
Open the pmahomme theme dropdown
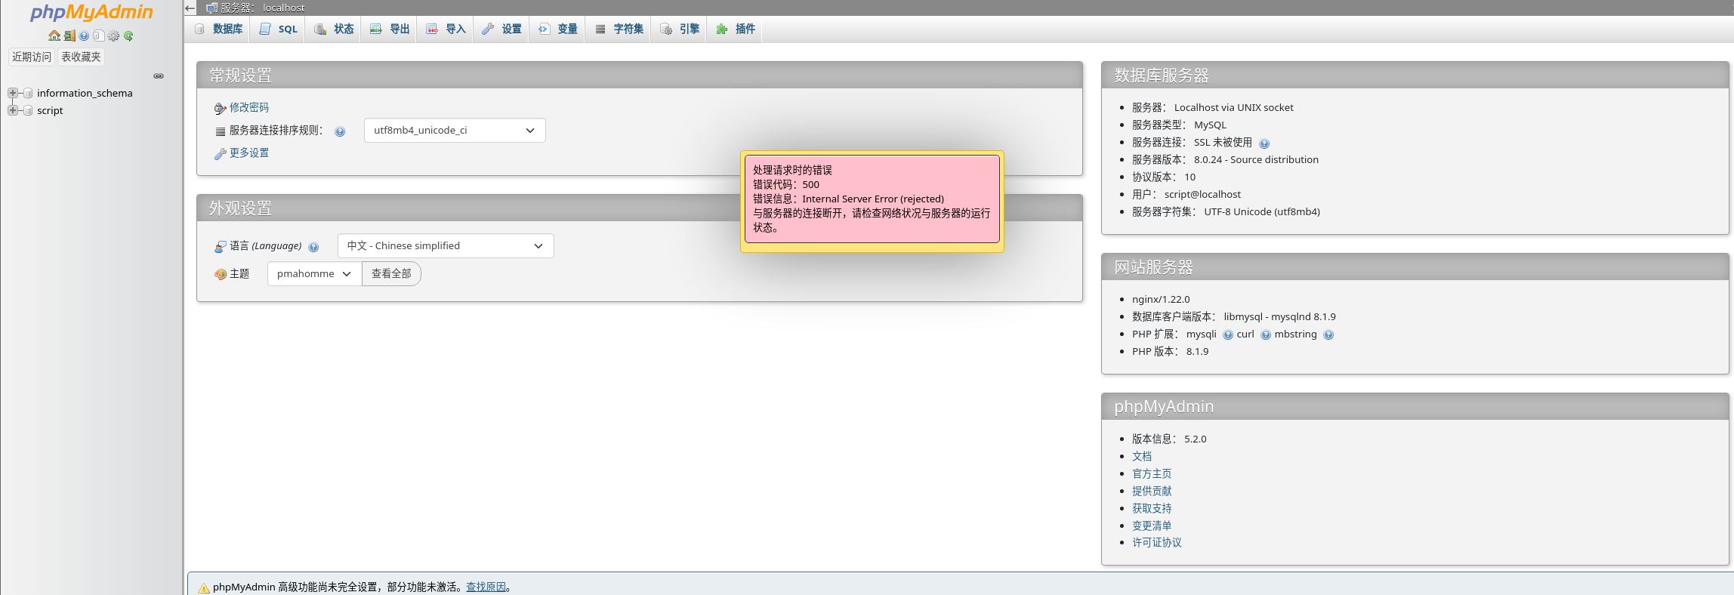click(x=314, y=273)
